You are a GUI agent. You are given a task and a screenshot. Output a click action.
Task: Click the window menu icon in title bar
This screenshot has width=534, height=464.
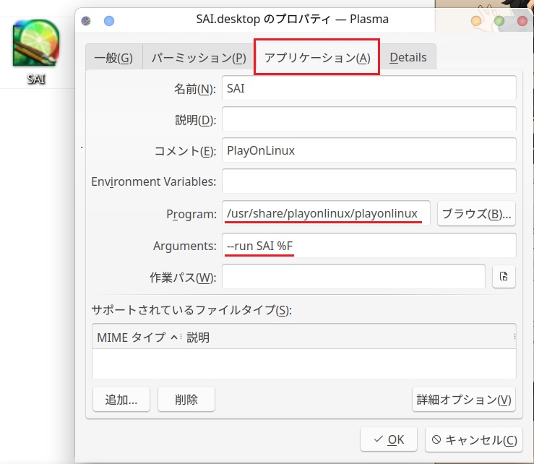(x=87, y=20)
